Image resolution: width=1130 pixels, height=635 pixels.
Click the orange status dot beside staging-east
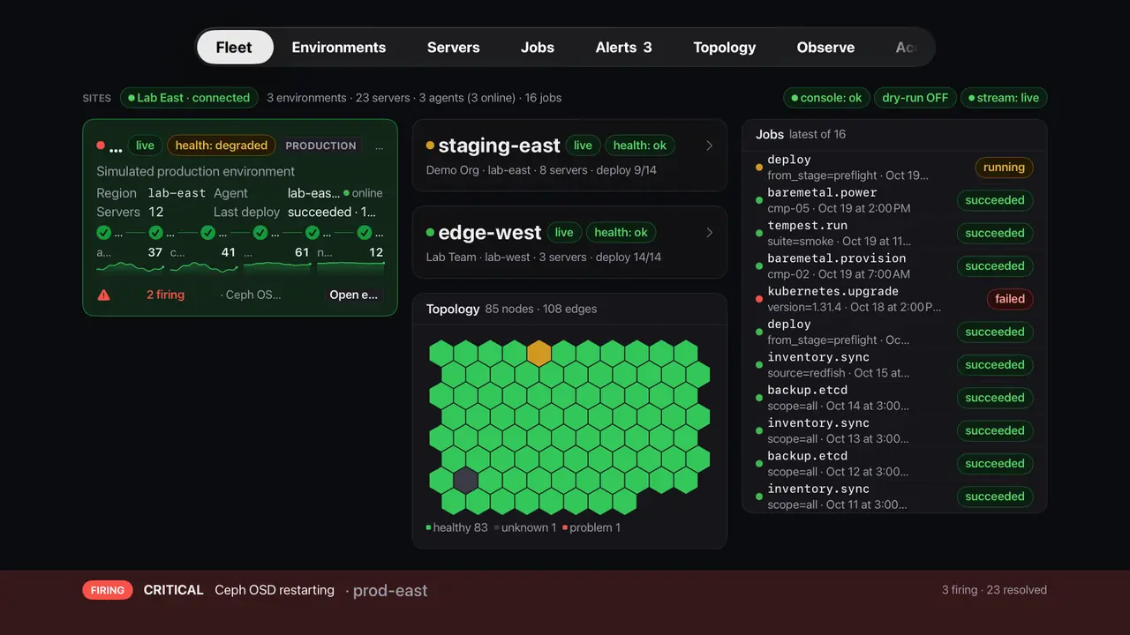pyautogui.click(x=430, y=146)
